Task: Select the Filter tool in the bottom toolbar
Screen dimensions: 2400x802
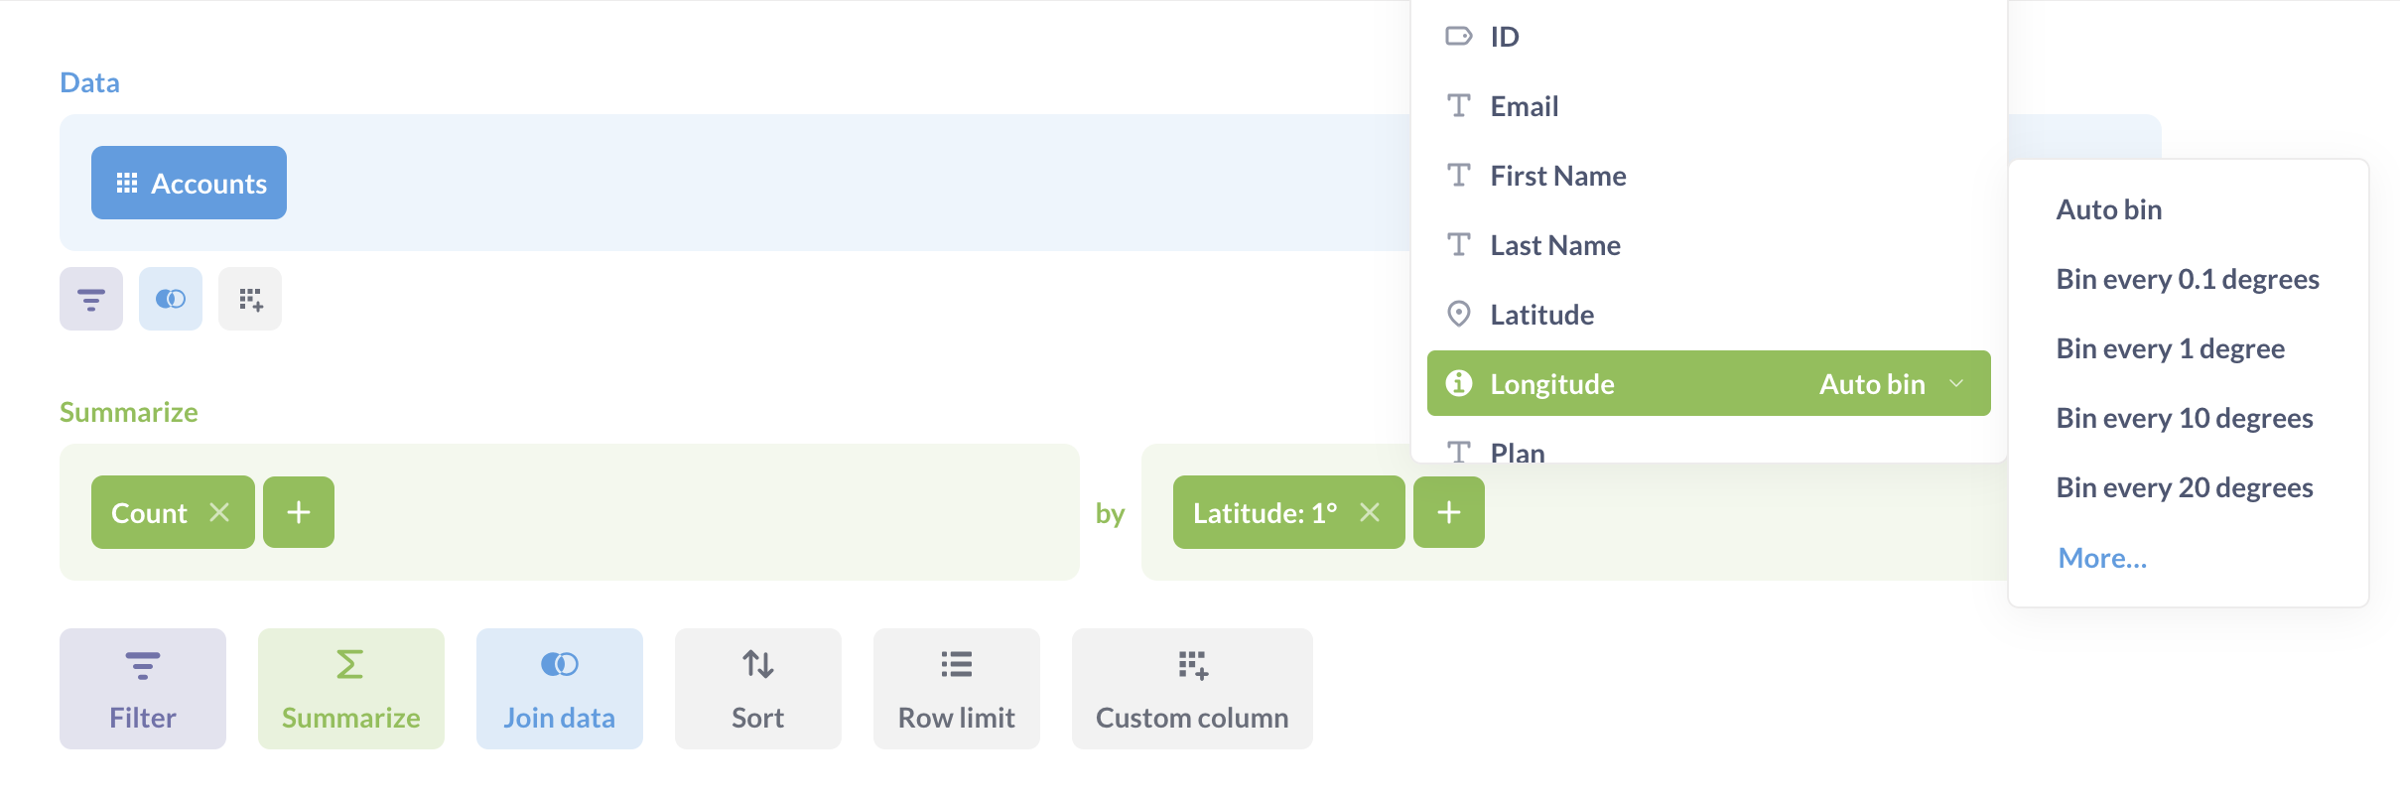Action: [142, 688]
